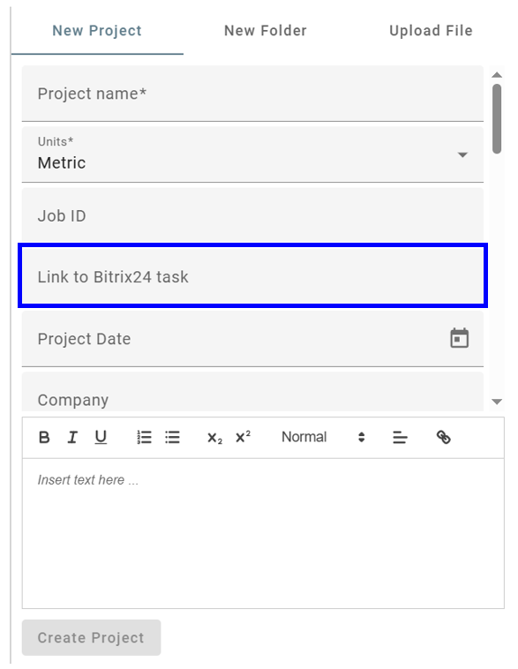Screen dimensions: 518x669
Task: Insert a numbered ordered list
Action: tap(144, 438)
